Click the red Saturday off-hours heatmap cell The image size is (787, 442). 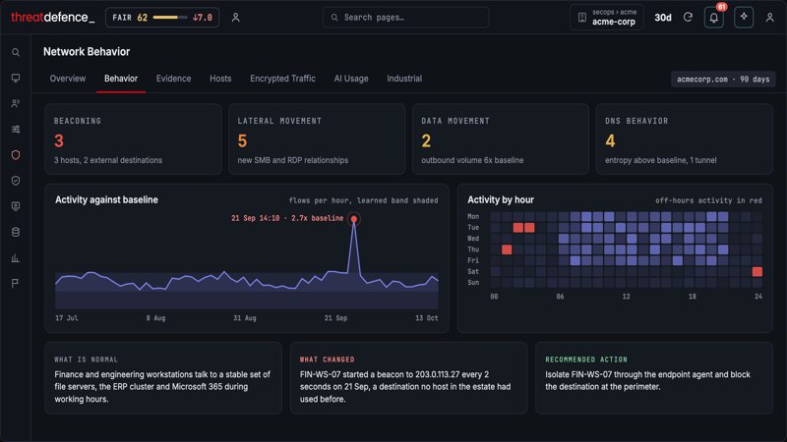[x=757, y=272]
